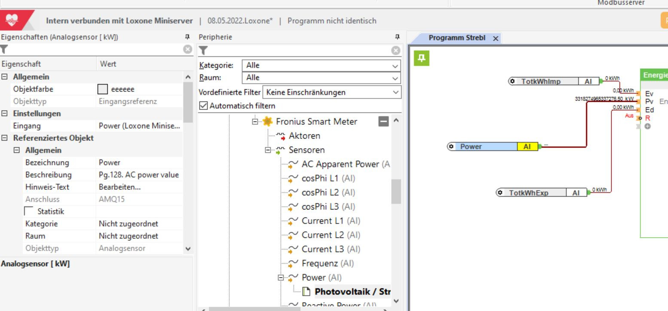Collapse the Power (AI) tree node
The height and width of the screenshot is (311, 668).
coord(281,277)
